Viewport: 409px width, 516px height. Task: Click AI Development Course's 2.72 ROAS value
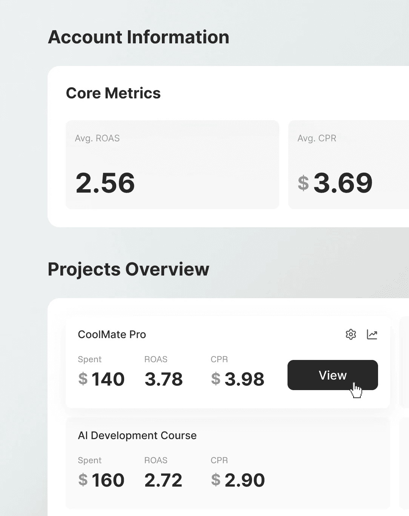(x=163, y=480)
